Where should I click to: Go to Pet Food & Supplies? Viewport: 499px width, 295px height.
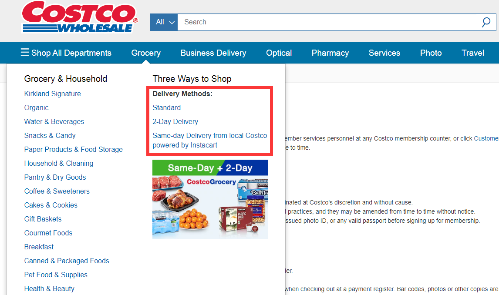point(56,275)
